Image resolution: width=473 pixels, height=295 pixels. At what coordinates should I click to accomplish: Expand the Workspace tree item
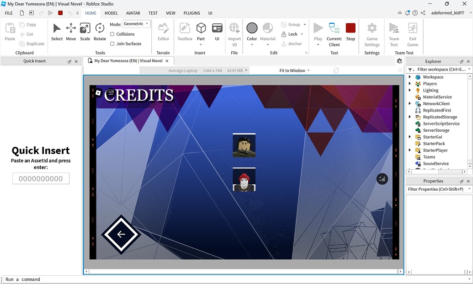[409, 77]
